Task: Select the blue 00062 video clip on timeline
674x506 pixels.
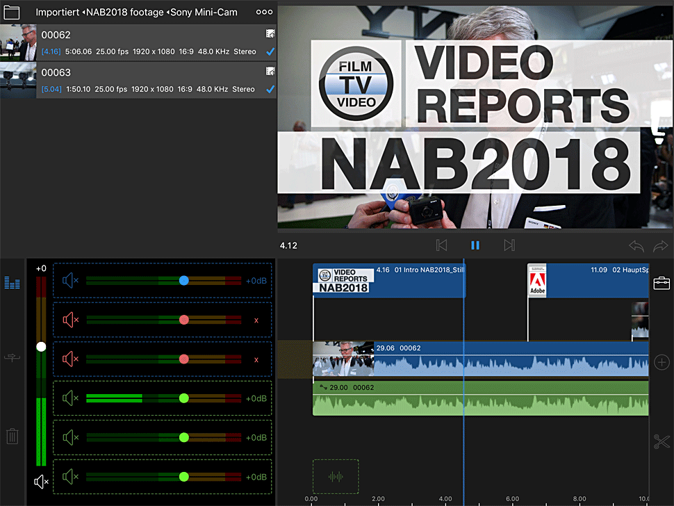Action: click(481, 359)
